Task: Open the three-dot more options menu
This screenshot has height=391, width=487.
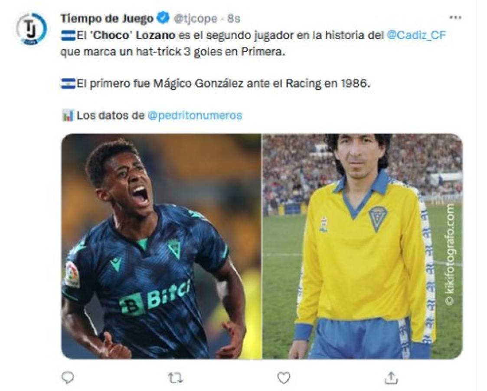Action: pos(455,18)
